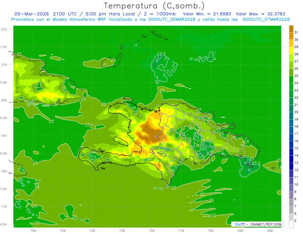Image resolution: width=303 pixels, height=234 pixels.
Task: Click the "21N" latitude label
Action: (x=4, y=65)
